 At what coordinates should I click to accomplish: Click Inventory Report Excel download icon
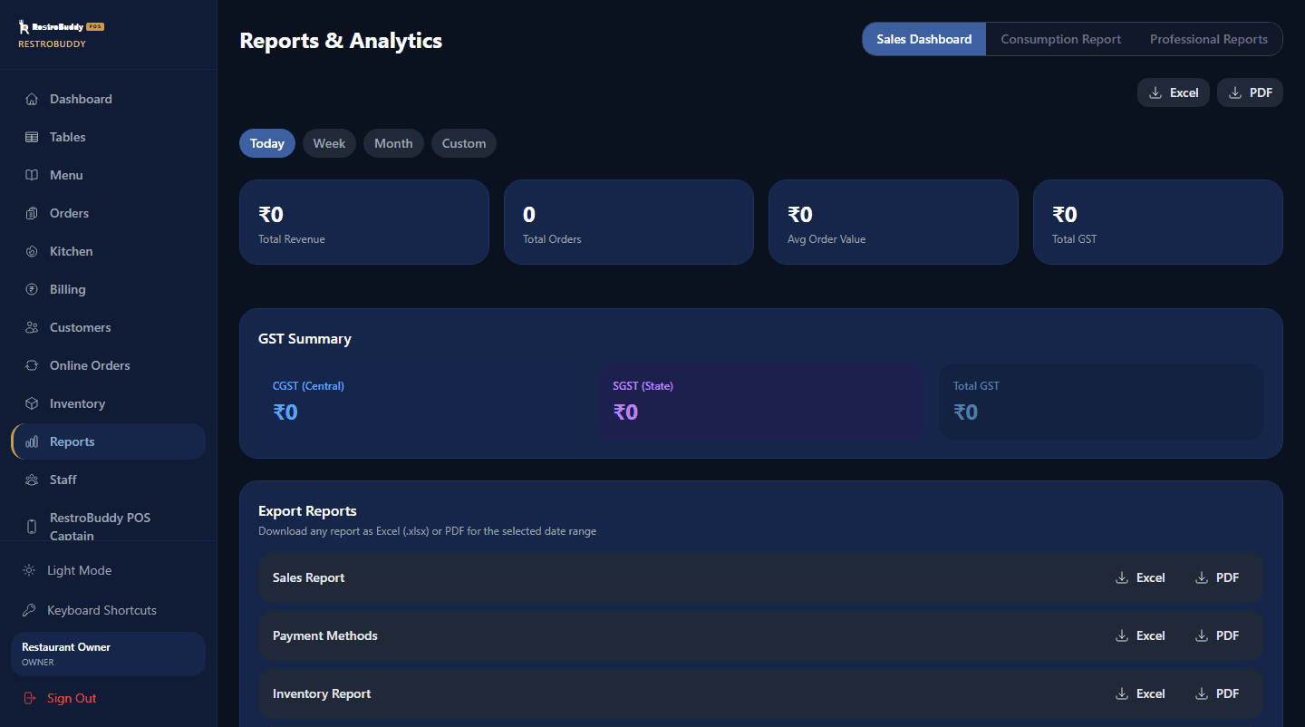(x=1122, y=693)
